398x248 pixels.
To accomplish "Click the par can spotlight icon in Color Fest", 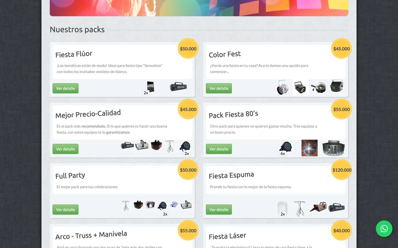I will [x=283, y=88].
